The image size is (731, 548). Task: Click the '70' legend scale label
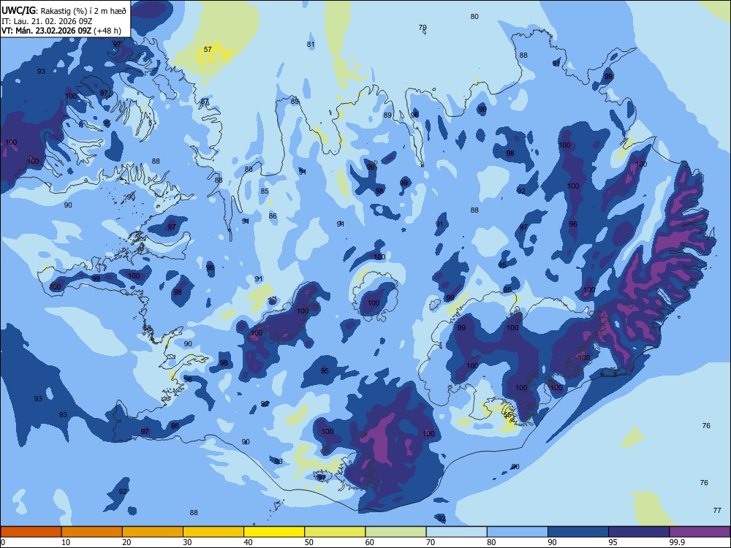coord(431,542)
